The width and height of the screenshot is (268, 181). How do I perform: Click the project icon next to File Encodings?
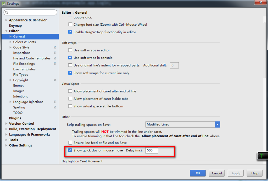[x=55, y=64]
